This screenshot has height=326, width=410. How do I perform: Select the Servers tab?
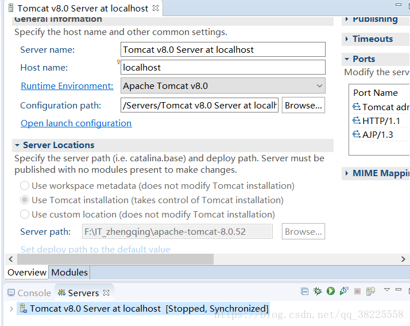click(83, 293)
